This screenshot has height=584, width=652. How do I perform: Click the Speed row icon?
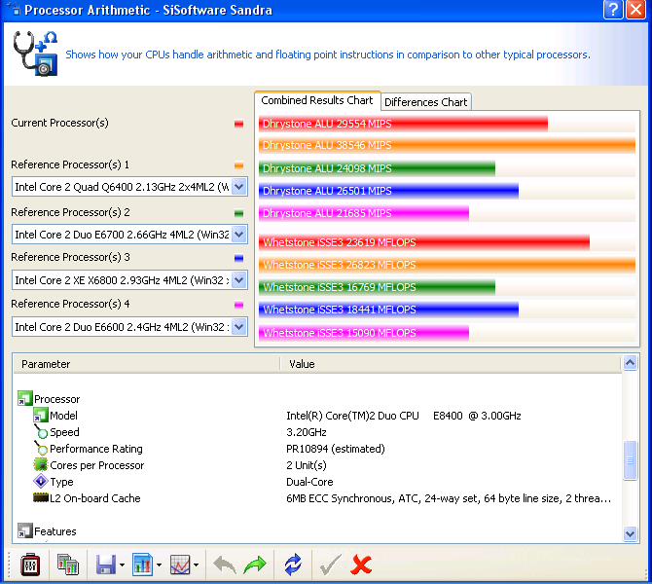(x=40, y=432)
